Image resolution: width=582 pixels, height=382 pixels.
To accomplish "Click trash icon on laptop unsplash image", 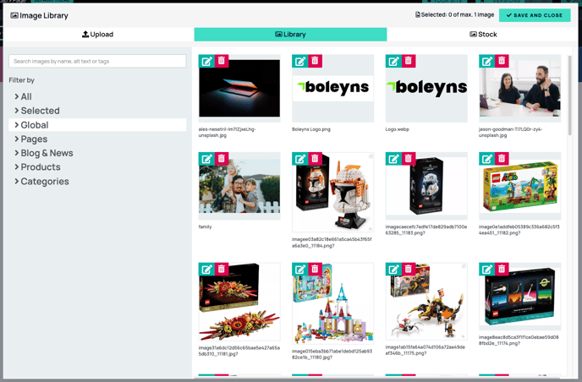I will [222, 61].
